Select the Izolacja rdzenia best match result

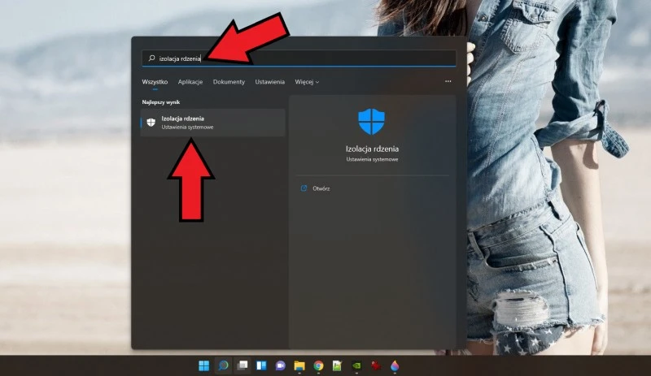coord(213,123)
